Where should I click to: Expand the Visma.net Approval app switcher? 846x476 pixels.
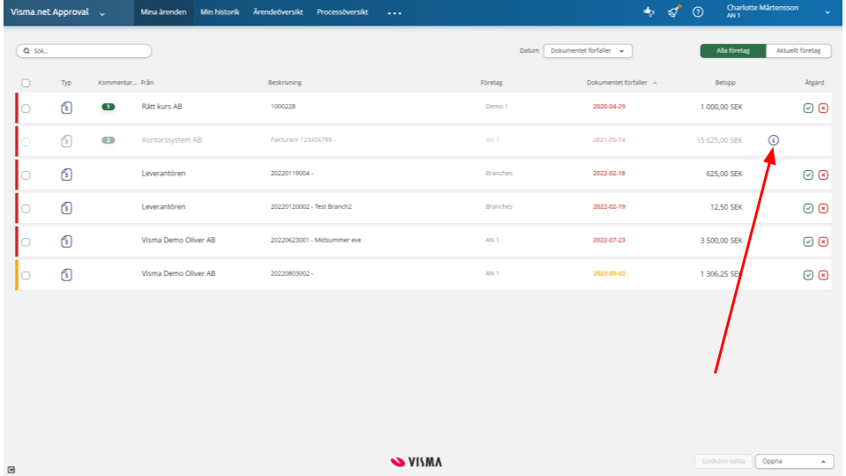click(102, 13)
